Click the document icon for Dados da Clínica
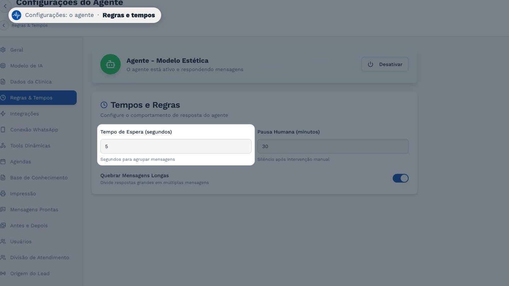 3,82
